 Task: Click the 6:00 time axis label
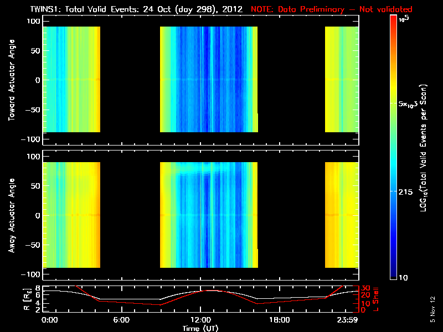tap(121, 320)
